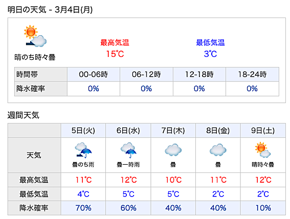Click the 週間天気 section heading
Viewport: 290px width, 219px height.
click(24, 115)
